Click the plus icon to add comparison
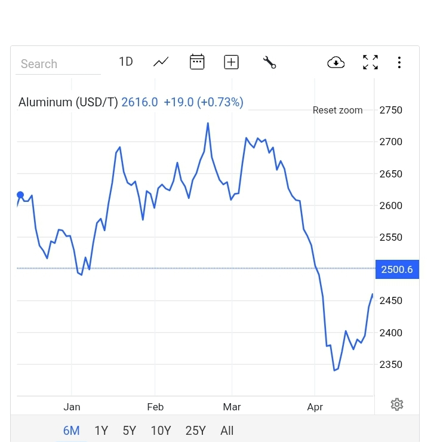This screenshot has height=442, width=440. 231,62
